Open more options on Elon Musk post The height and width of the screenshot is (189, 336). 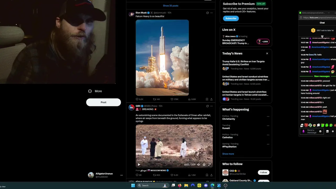tap(211, 13)
